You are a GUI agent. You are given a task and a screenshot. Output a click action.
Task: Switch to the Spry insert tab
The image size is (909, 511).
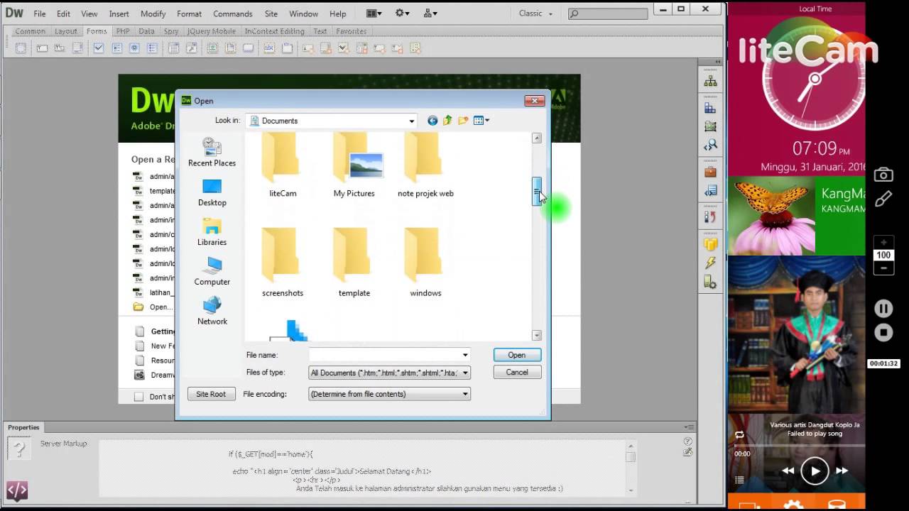170,31
